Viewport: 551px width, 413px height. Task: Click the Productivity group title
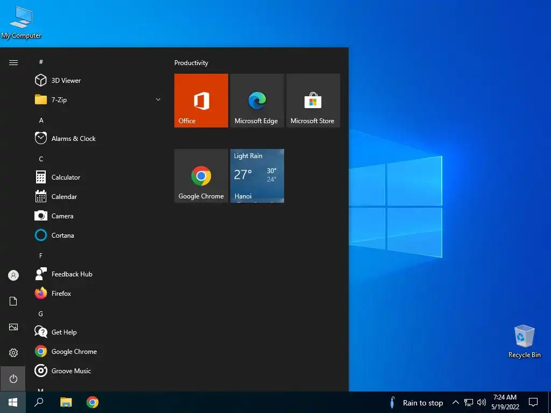coord(191,63)
